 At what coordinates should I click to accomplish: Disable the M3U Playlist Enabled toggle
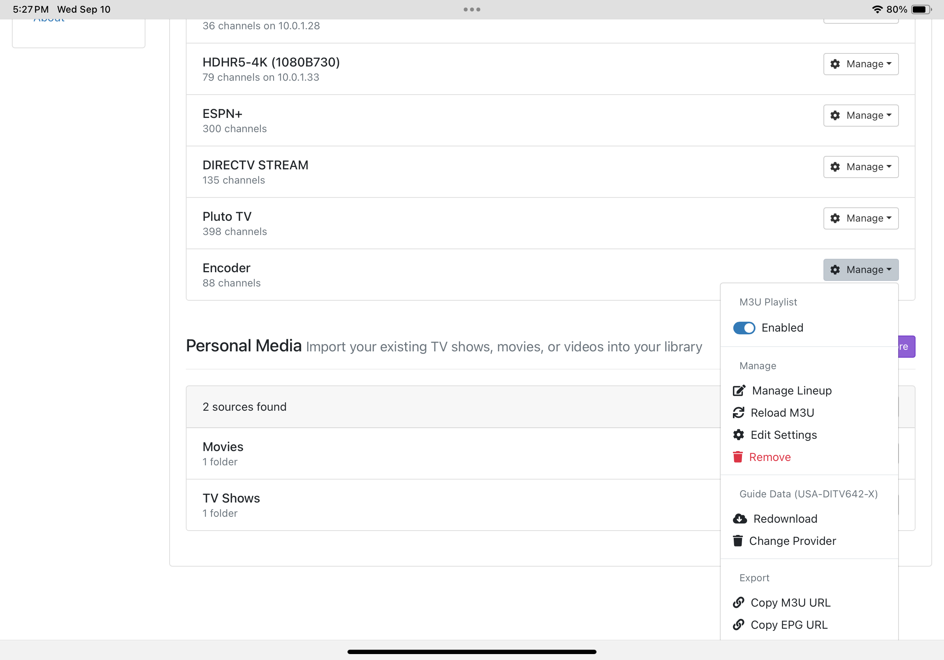click(x=744, y=328)
